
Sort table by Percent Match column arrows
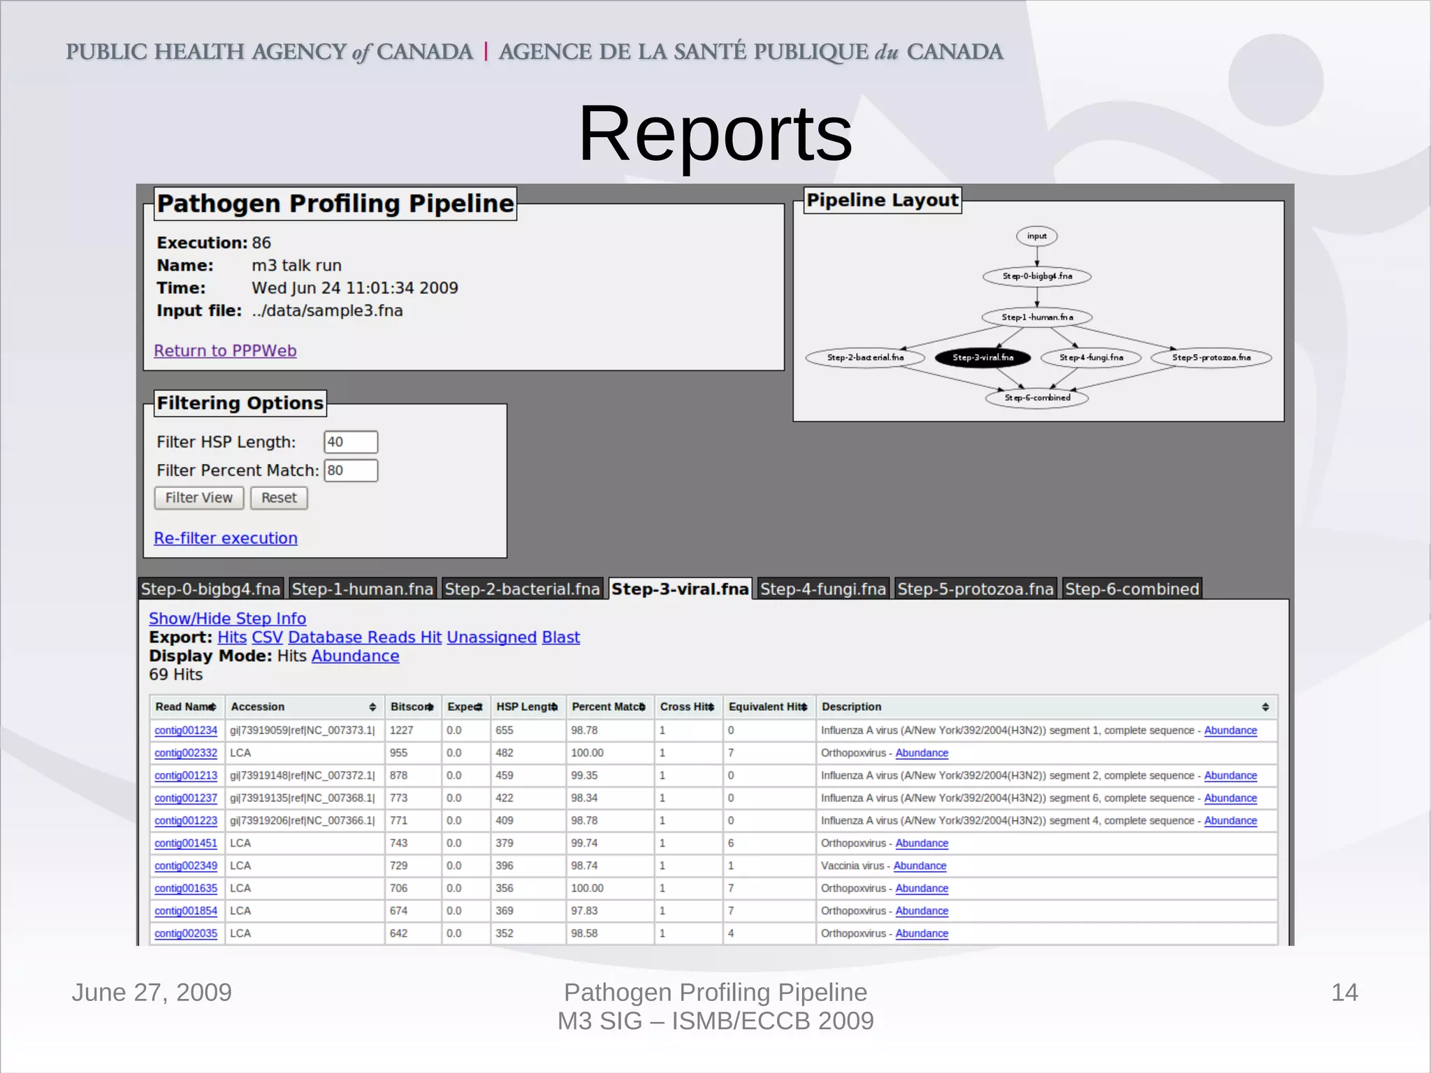pyautogui.click(x=642, y=707)
